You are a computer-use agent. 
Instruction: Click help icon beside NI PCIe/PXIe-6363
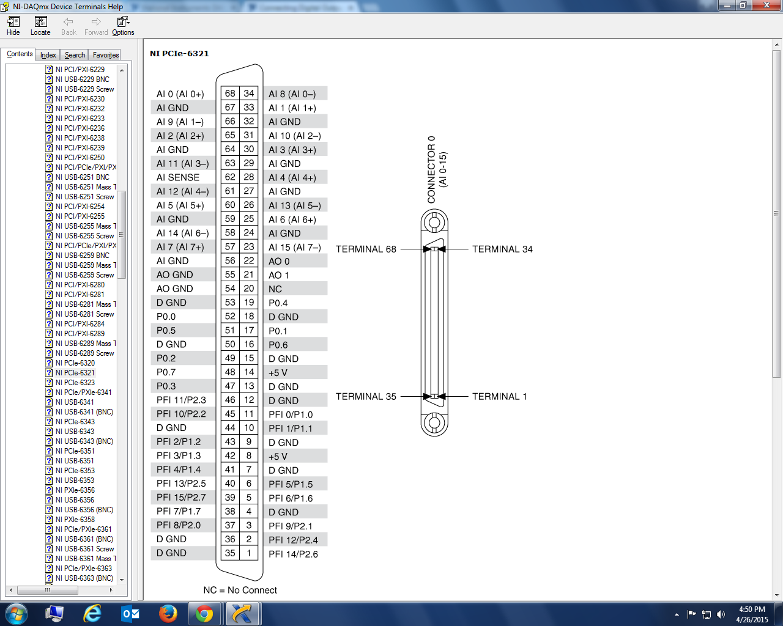(49, 569)
